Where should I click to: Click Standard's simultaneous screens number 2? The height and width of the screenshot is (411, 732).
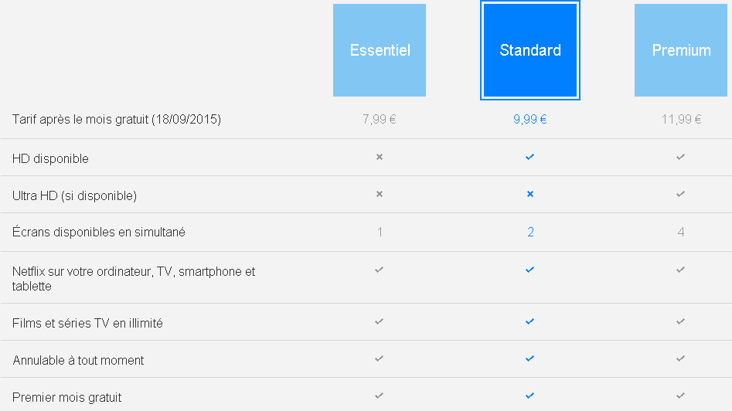click(x=530, y=232)
